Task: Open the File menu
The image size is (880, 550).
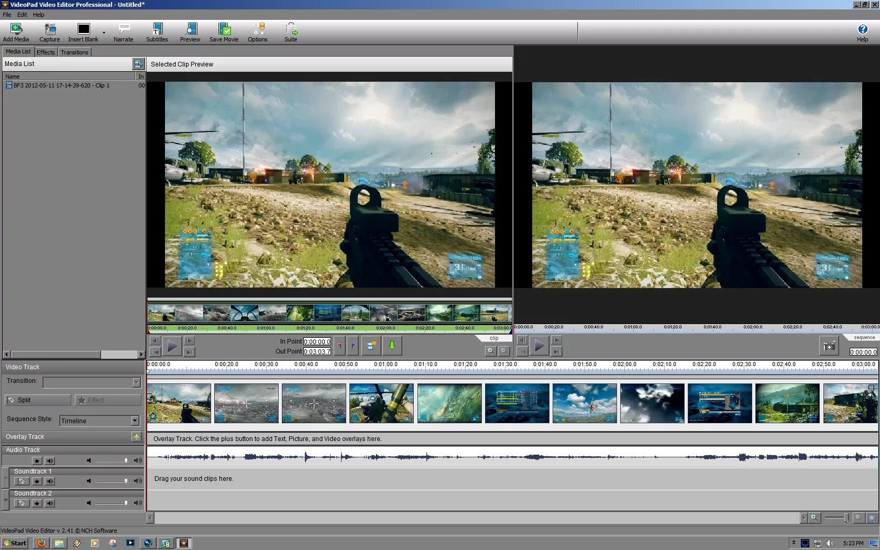Action: click(7, 15)
